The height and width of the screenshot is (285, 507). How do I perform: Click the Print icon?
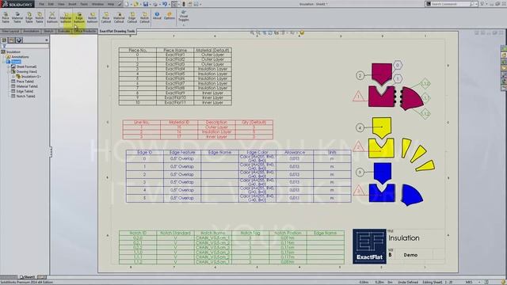point(155,4)
